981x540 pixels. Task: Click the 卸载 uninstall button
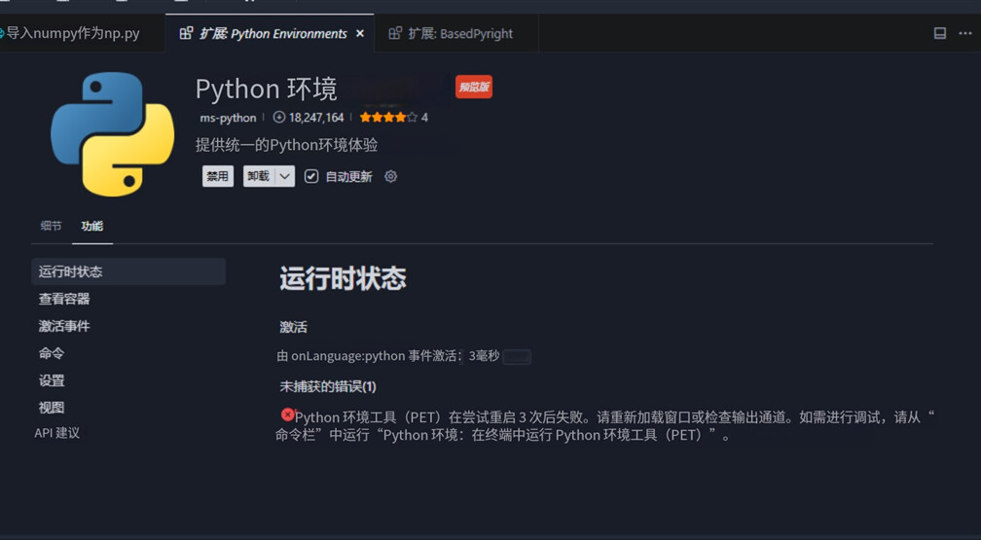[x=258, y=177]
